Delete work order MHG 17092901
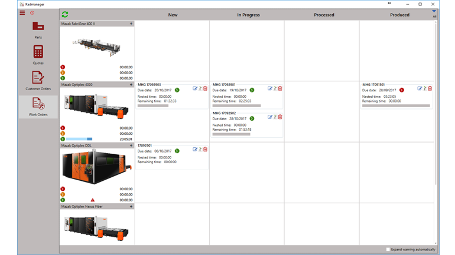The height and width of the screenshot is (255, 455). point(280,88)
